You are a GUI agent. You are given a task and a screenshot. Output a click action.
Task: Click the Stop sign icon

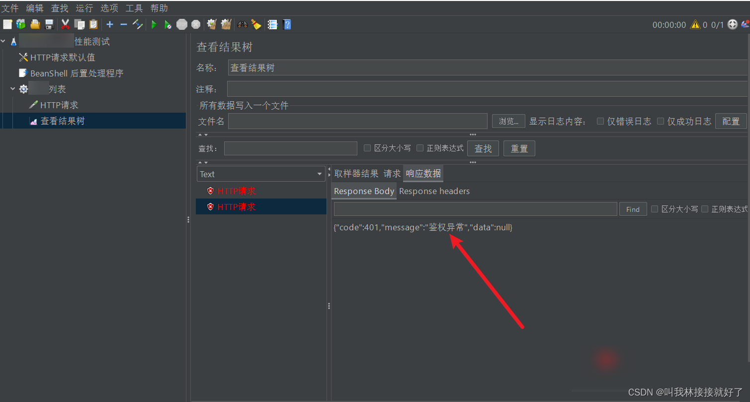[x=182, y=24]
